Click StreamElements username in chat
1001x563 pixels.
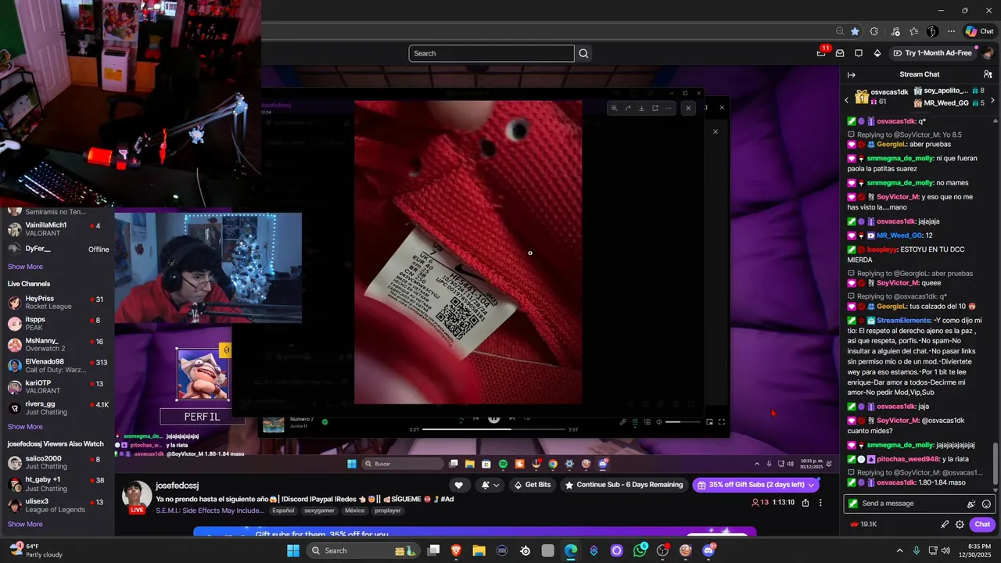(x=905, y=320)
